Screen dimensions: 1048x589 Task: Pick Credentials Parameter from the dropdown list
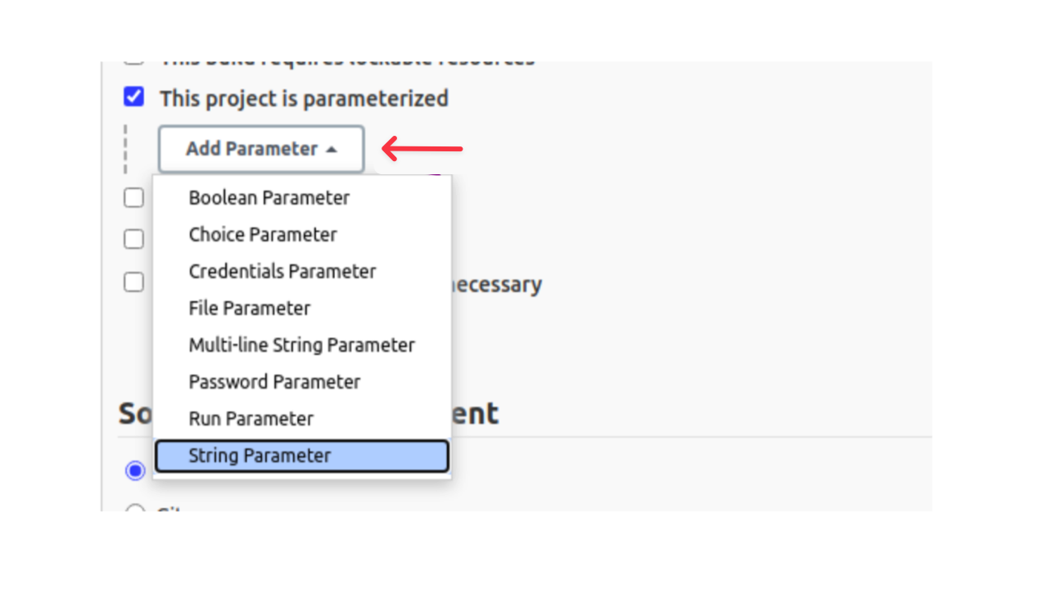tap(282, 272)
